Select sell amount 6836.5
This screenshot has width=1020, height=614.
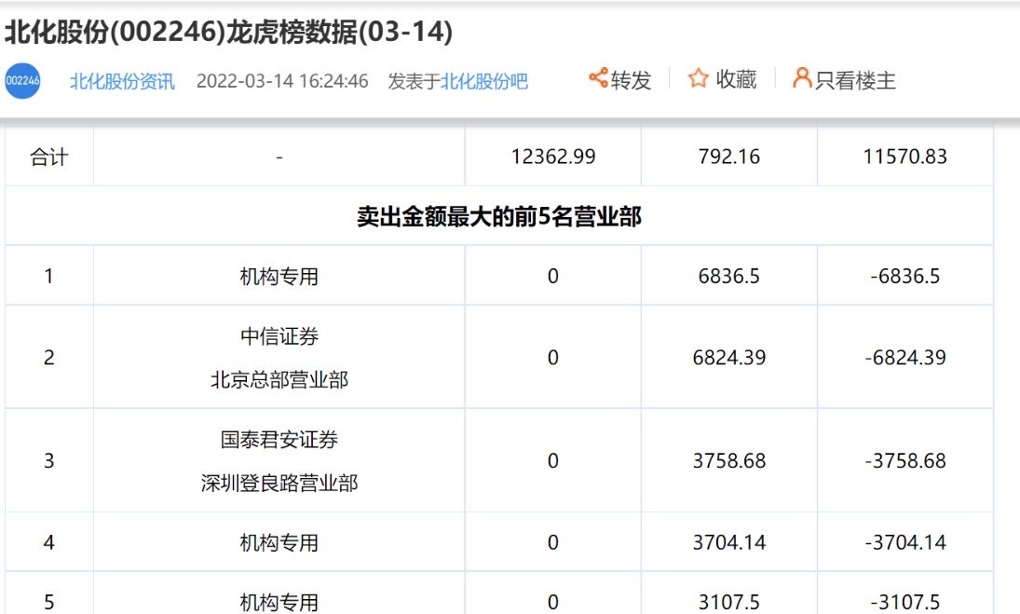pyautogui.click(x=729, y=277)
